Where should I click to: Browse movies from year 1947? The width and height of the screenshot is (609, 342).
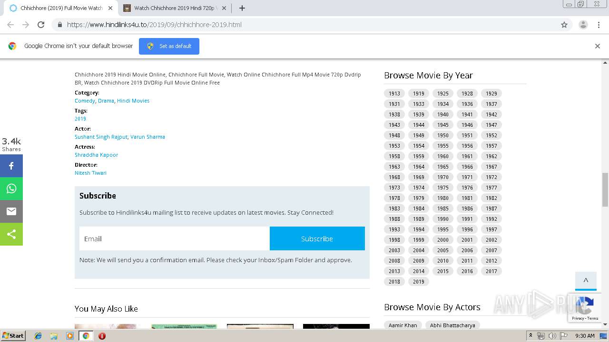[491, 125]
